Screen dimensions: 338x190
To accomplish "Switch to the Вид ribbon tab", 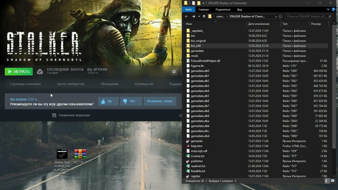I will 239,9.
